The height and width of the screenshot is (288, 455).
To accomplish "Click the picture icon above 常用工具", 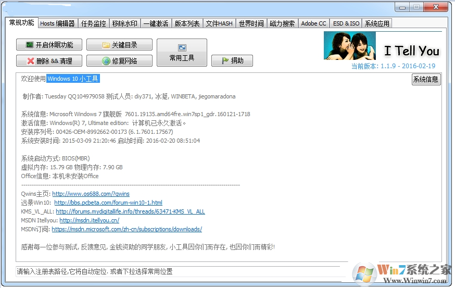I will [182, 47].
